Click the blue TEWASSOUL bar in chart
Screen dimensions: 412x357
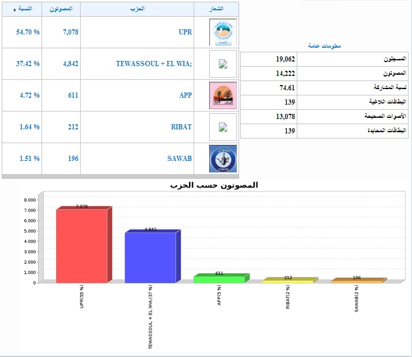[x=150, y=258]
